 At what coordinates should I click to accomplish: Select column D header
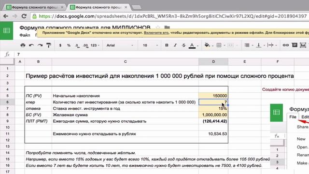point(213,61)
